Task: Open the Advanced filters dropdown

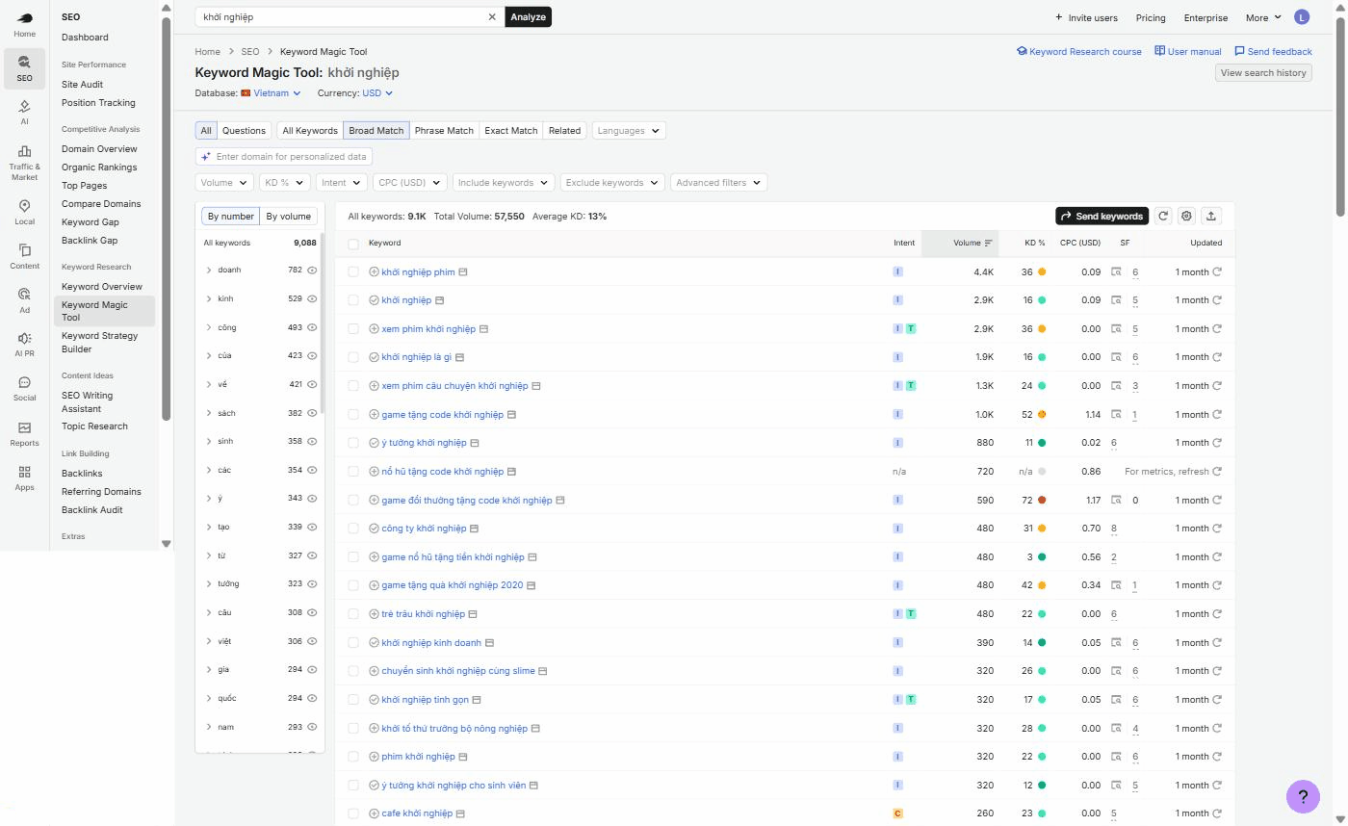Action: pos(718,183)
